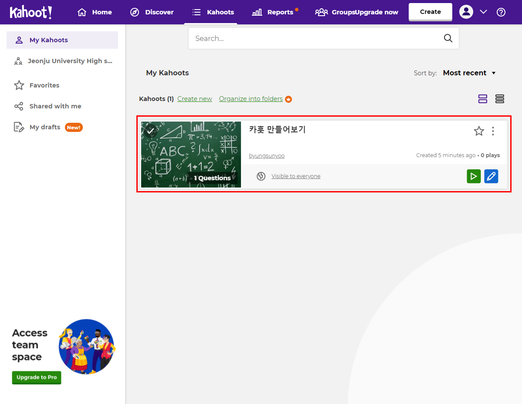This screenshot has height=404, width=522.
Task: Select the Kahoots tab
Action: tap(213, 12)
